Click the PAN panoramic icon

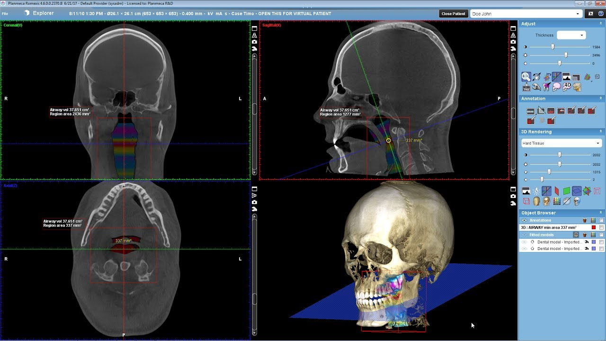coord(526,87)
